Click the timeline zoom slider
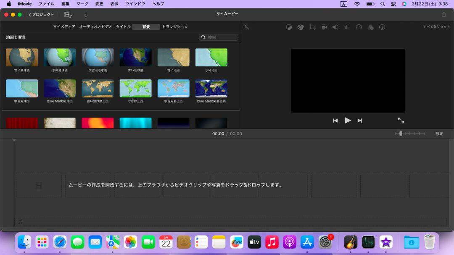Viewport: 454px width, 255px height. point(410,134)
